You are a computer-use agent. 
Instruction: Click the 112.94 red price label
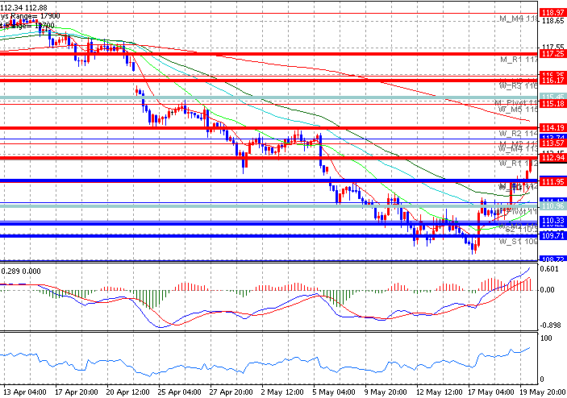click(x=552, y=157)
